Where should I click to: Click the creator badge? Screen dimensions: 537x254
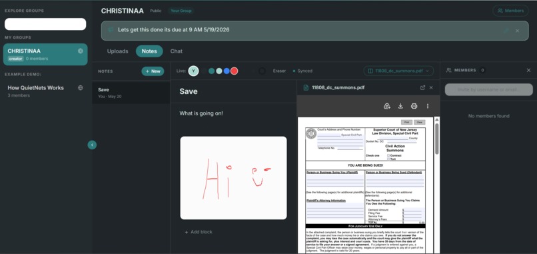pyautogui.click(x=15, y=59)
